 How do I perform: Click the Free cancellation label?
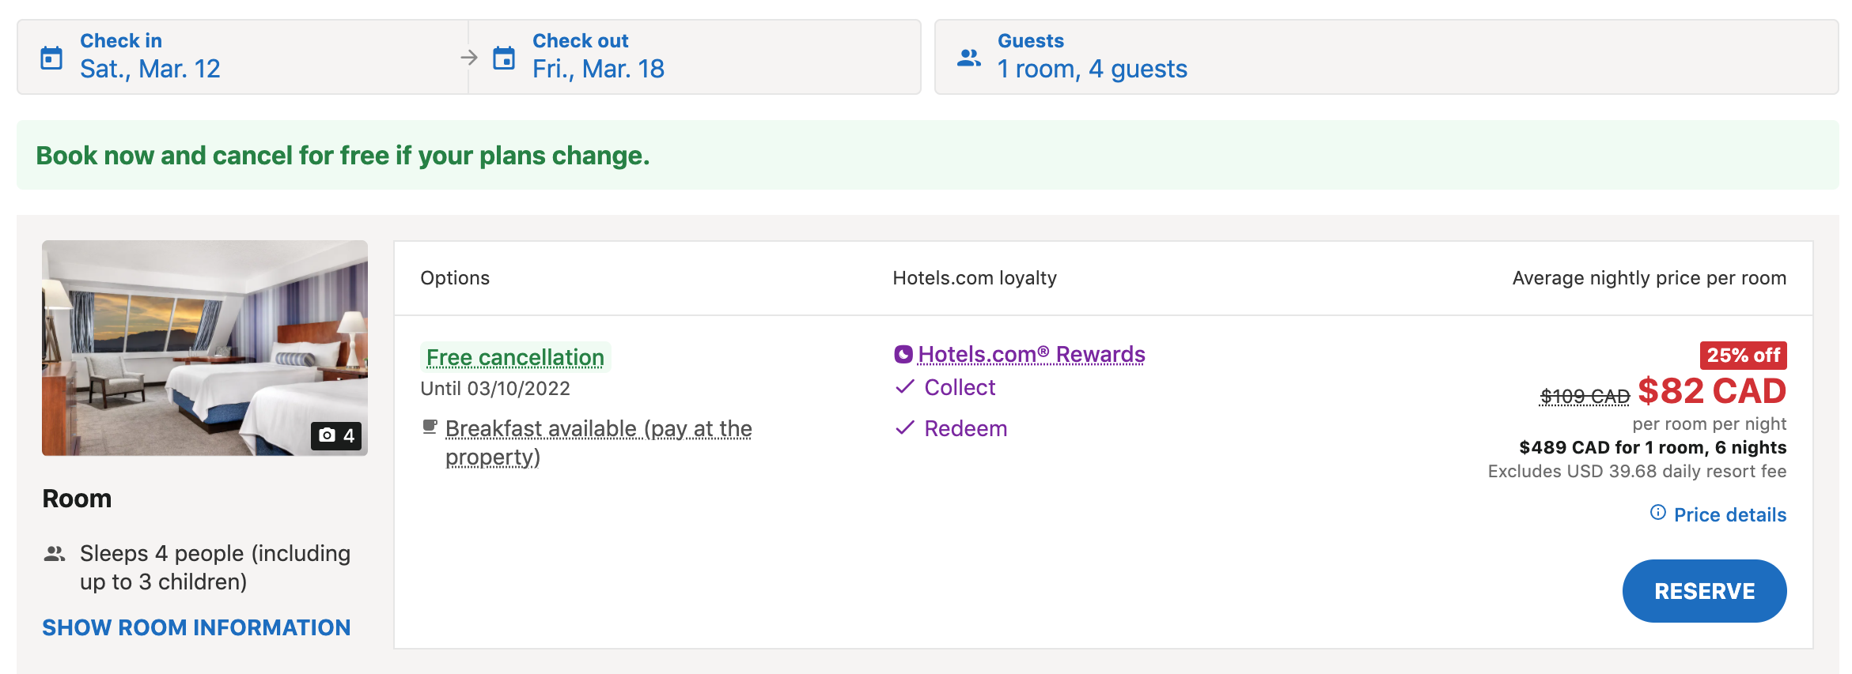coord(515,358)
